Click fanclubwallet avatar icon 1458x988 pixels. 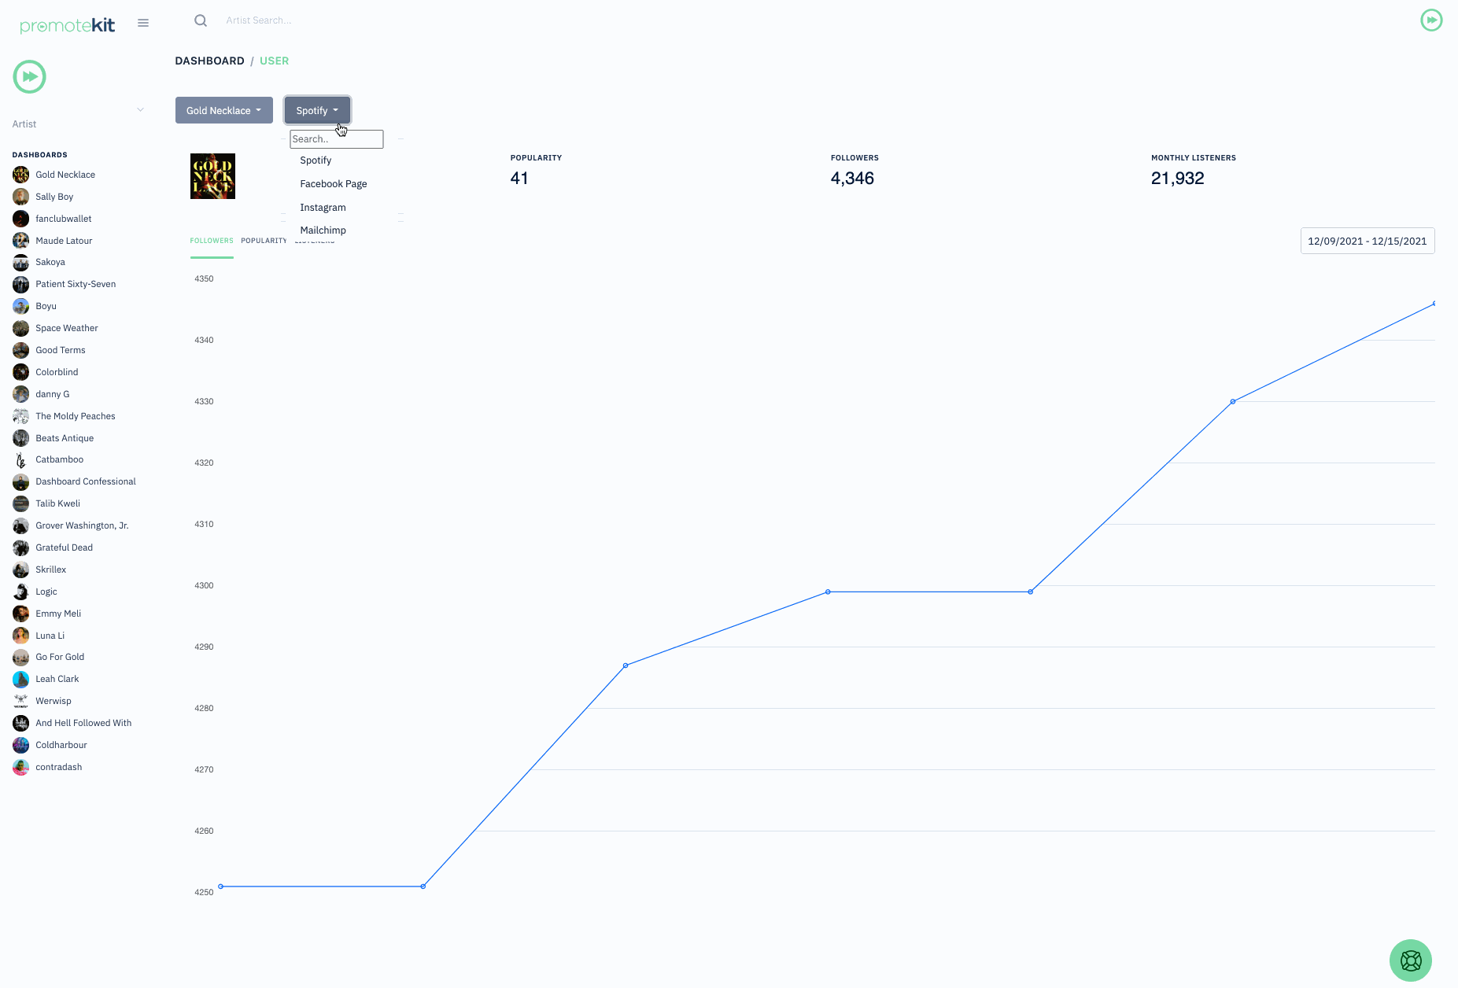coord(21,219)
